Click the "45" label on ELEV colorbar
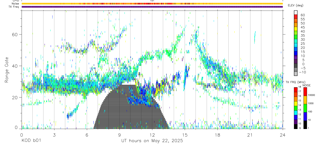Screen dimensions: 318x146 [x=302, y=27]
